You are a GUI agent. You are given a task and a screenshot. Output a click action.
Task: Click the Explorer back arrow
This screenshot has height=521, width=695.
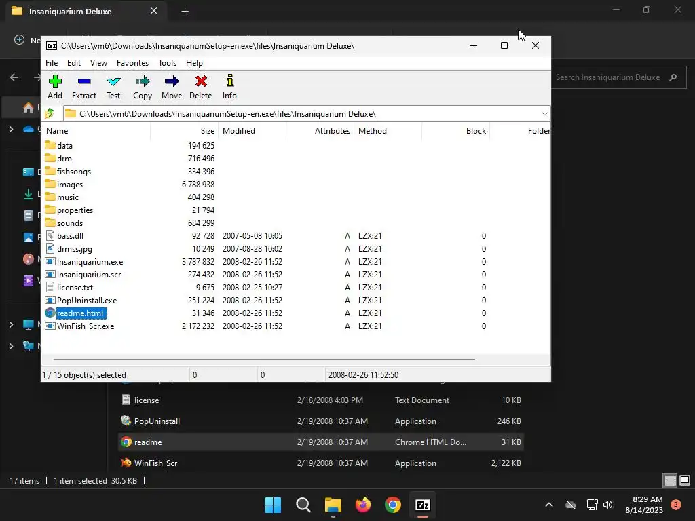tap(14, 77)
